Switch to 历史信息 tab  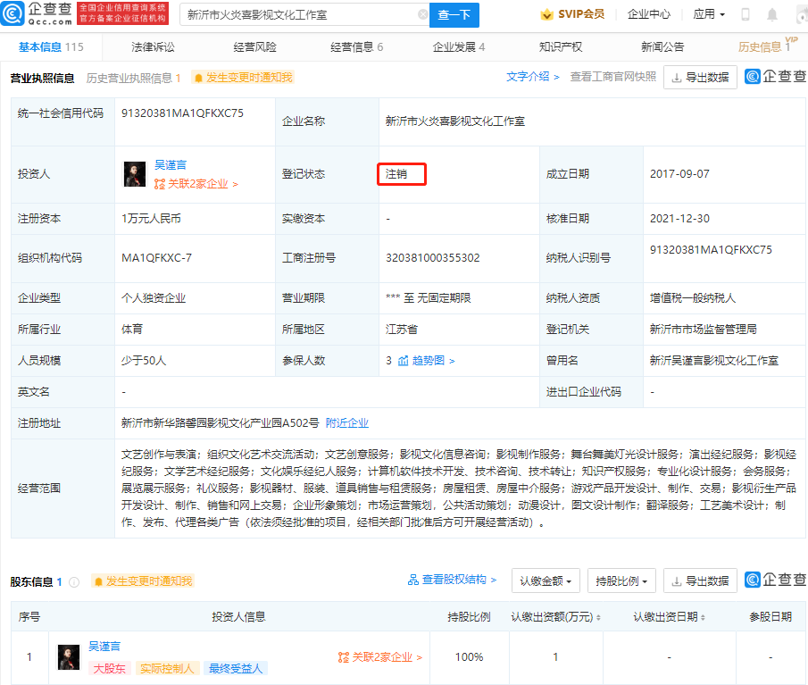coord(765,47)
